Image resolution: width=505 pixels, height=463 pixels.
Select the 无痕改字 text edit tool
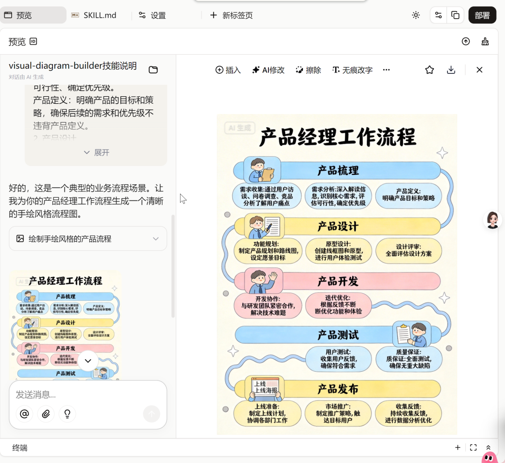[x=353, y=70]
